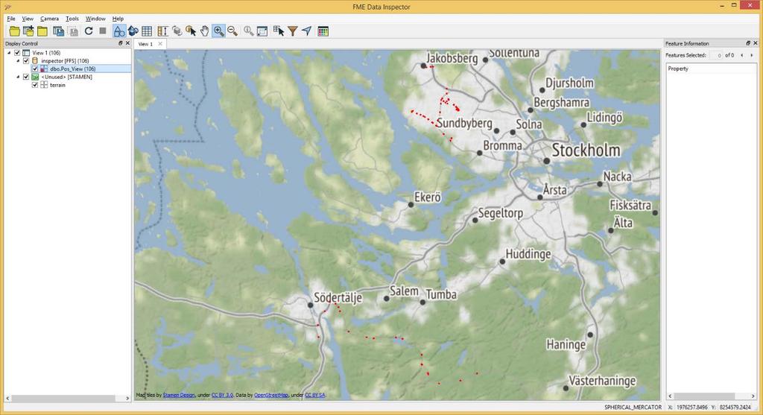763x415 pixels.
Task: Click the Zoom to Full Extent icon
Action: click(x=262, y=31)
